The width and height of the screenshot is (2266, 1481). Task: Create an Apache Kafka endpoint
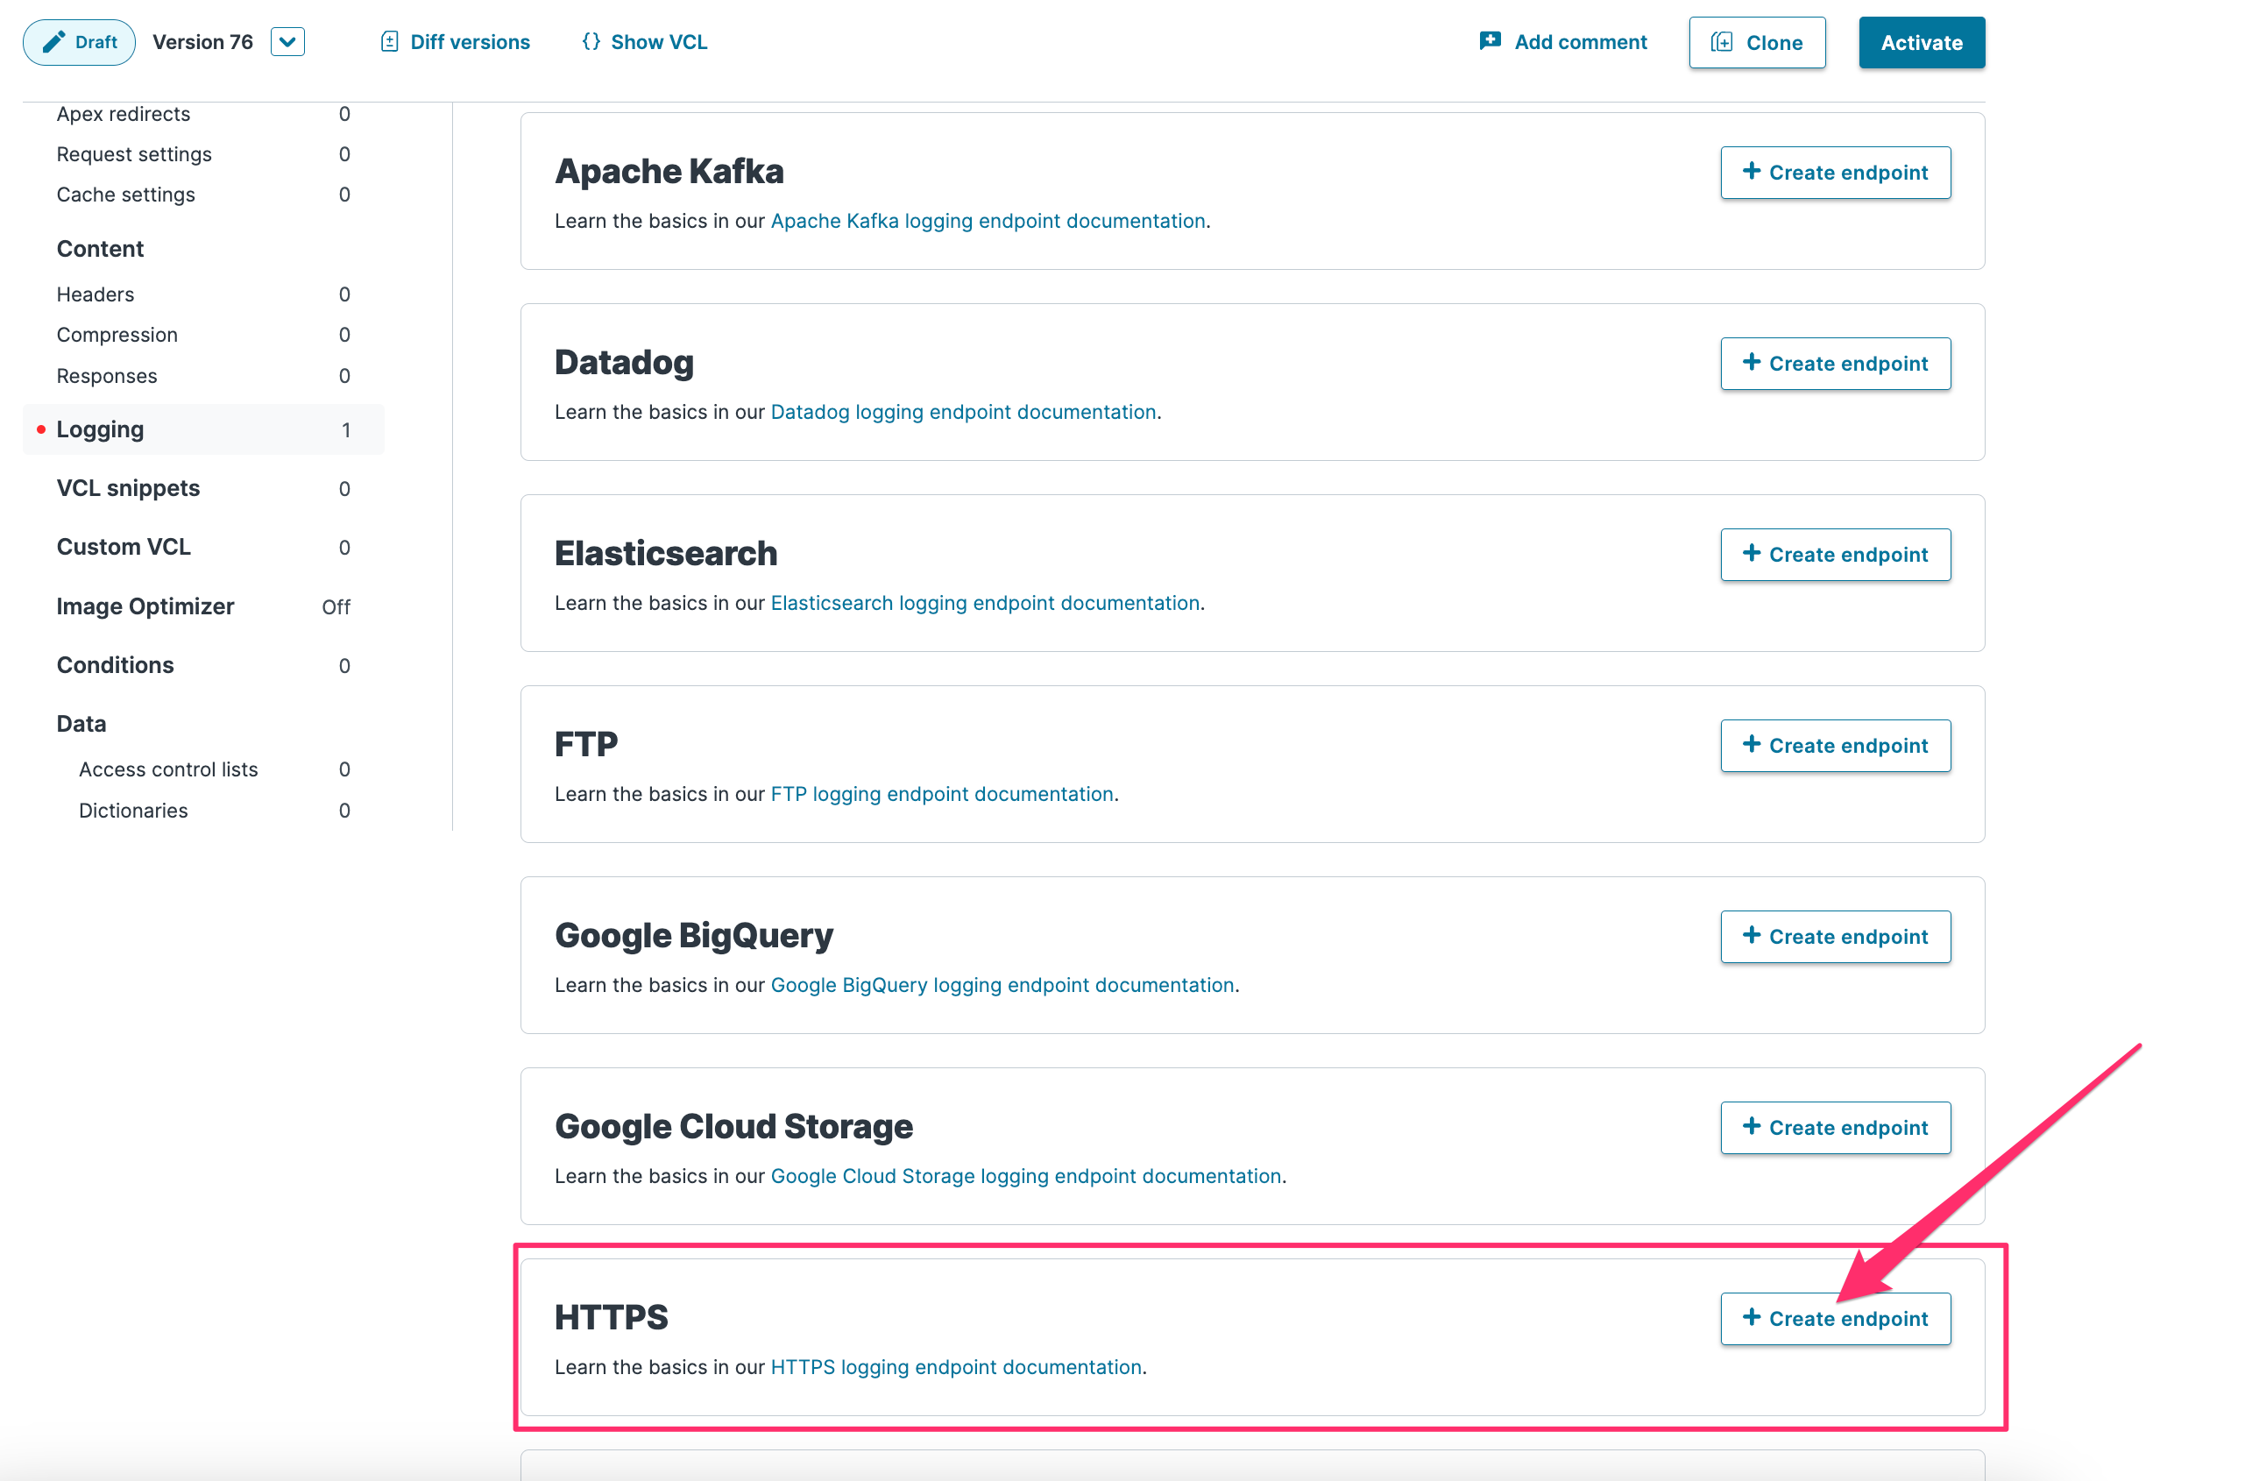(1835, 173)
